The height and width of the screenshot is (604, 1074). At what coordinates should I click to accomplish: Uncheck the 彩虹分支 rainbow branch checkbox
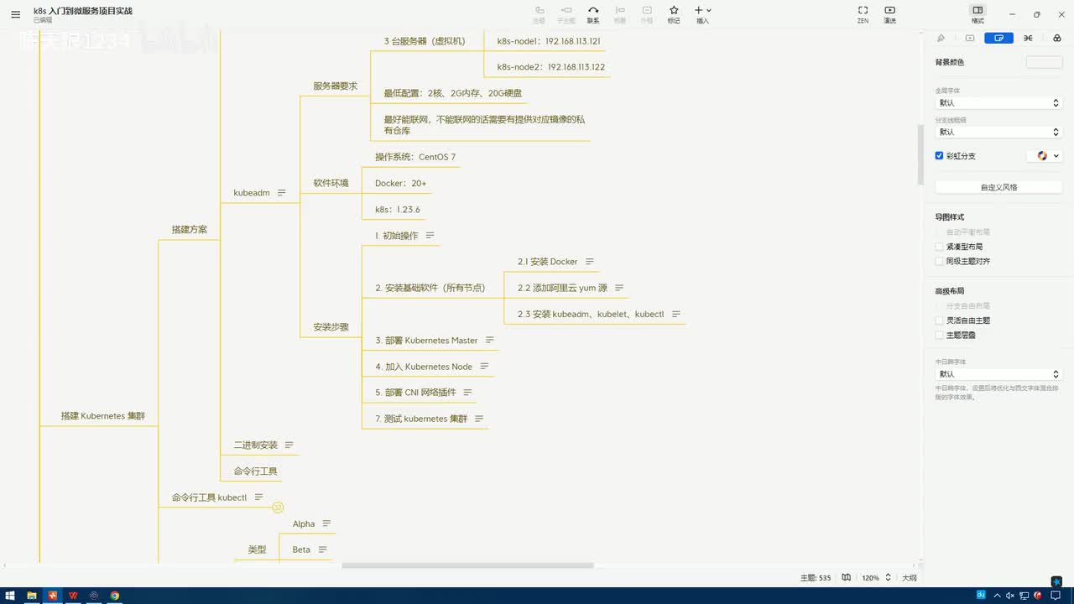(x=940, y=156)
